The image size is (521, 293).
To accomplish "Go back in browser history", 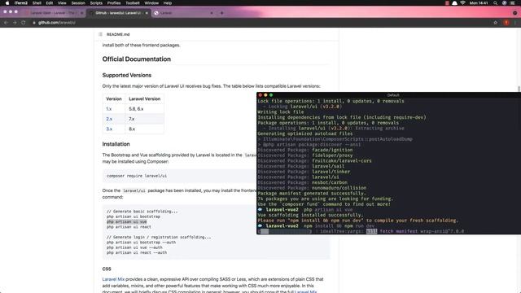I will pyautogui.click(x=6, y=23).
